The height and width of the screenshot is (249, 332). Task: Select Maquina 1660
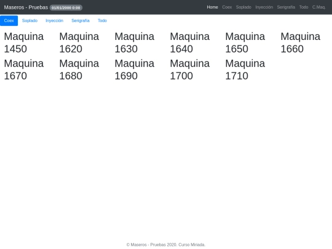point(300,42)
